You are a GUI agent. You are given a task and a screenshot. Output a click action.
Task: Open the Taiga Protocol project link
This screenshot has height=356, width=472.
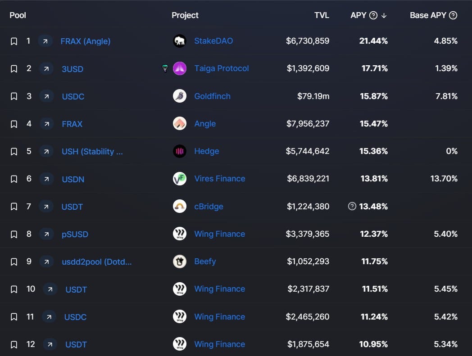pos(221,68)
